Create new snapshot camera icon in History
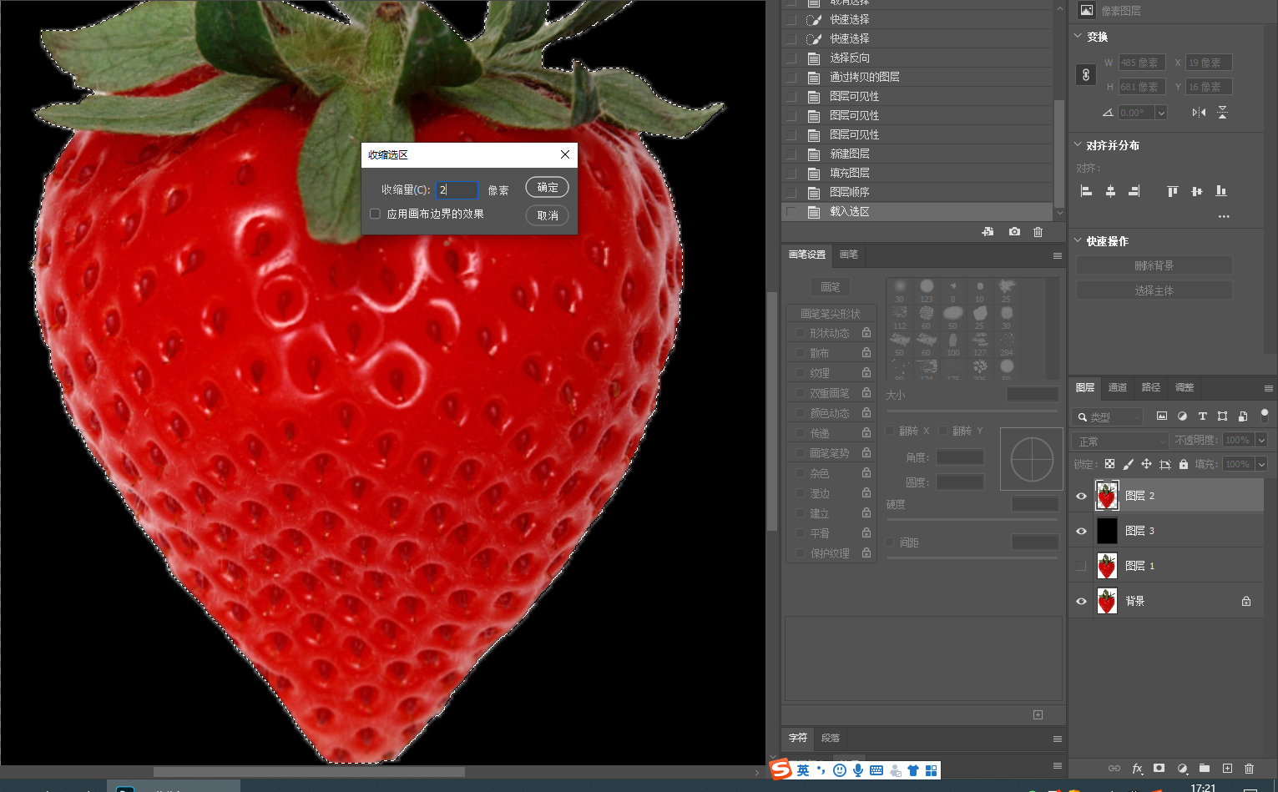This screenshot has height=792, width=1278. click(1014, 232)
